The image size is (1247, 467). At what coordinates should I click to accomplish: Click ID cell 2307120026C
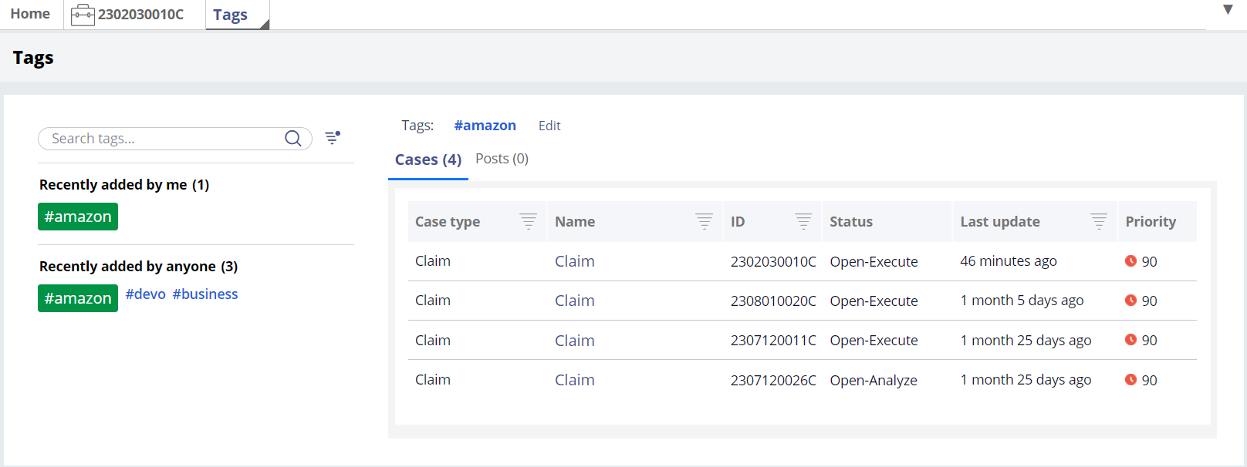click(x=773, y=381)
